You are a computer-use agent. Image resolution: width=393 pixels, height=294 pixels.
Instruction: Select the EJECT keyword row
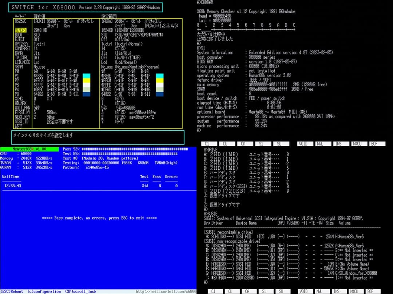coord(20,39)
